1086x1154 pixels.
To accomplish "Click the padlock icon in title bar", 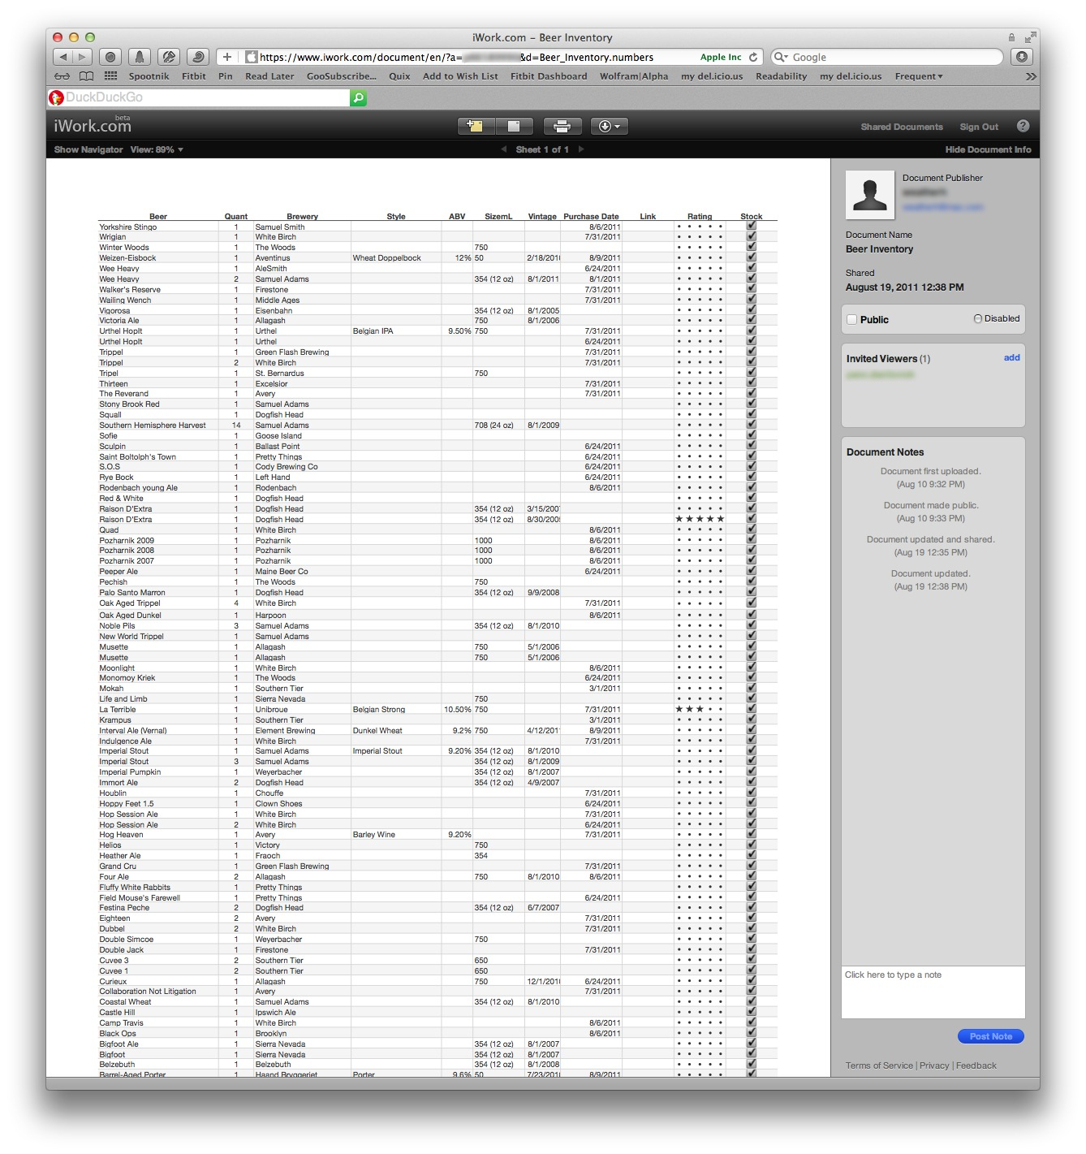I will click(x=1011, y=37).
